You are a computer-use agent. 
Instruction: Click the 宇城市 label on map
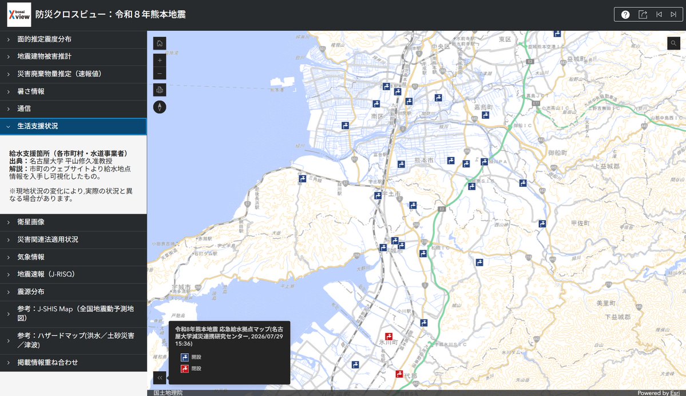tap(181, 287)
